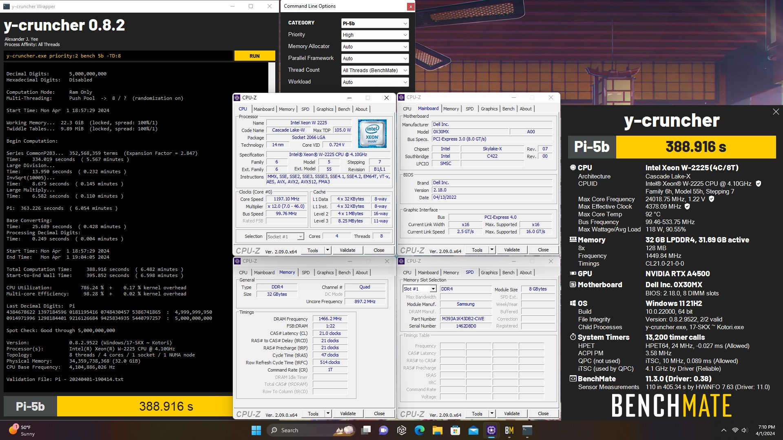Switch to SPD tab in the Memory-tab CPU-Z window
783x440 pixels.
click(306, 273)
